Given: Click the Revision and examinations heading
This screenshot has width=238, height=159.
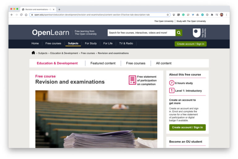Looking at the screenshot, I should pyautogui.click(x=70, y=82).
